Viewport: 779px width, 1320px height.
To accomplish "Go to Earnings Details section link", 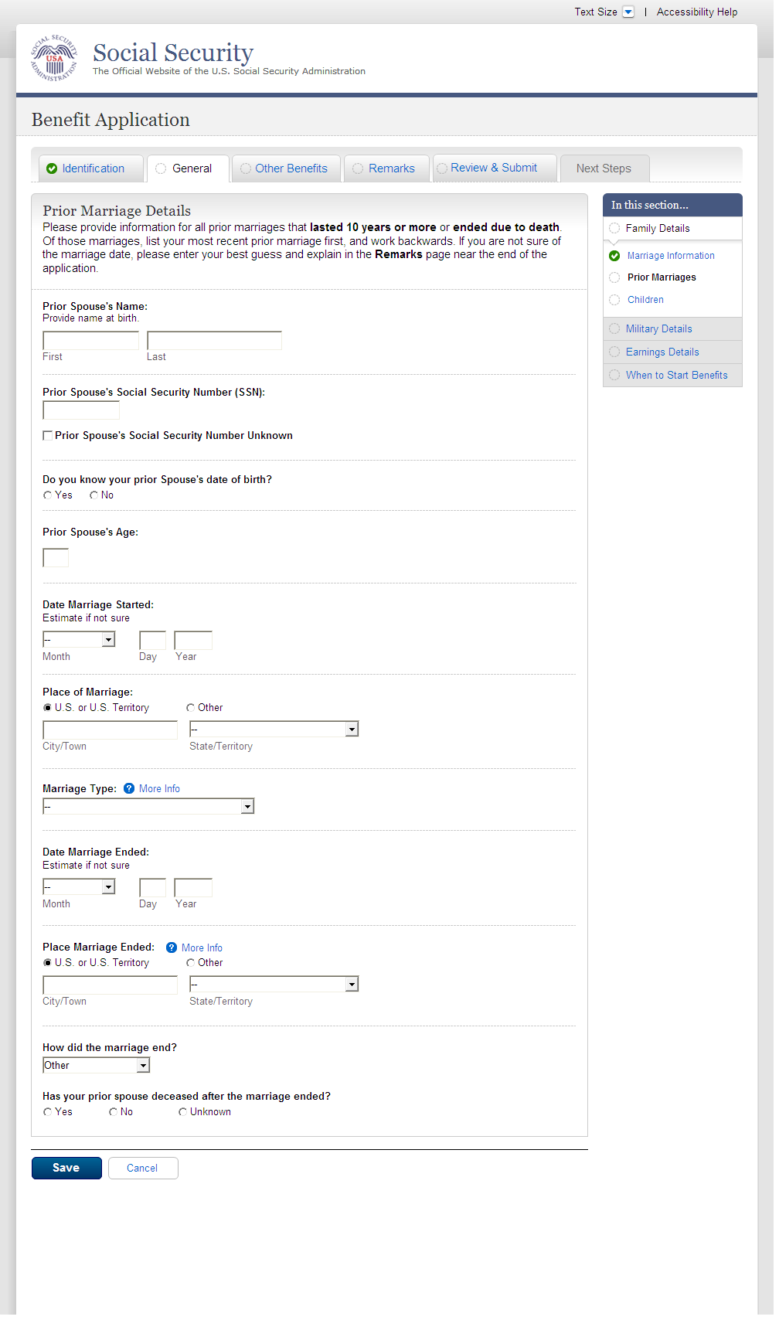I will click(662, 352).
